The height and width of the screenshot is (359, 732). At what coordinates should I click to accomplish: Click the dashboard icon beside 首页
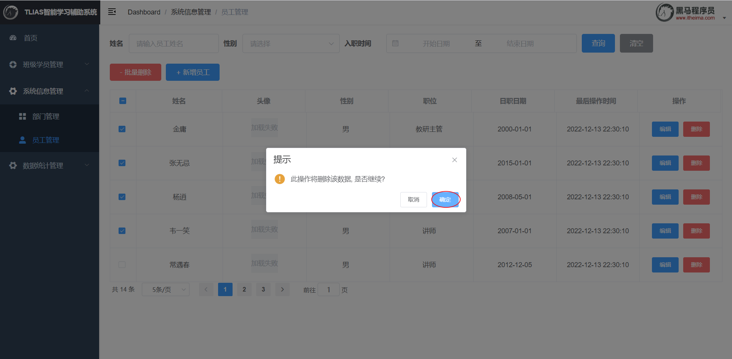(13, 38)
